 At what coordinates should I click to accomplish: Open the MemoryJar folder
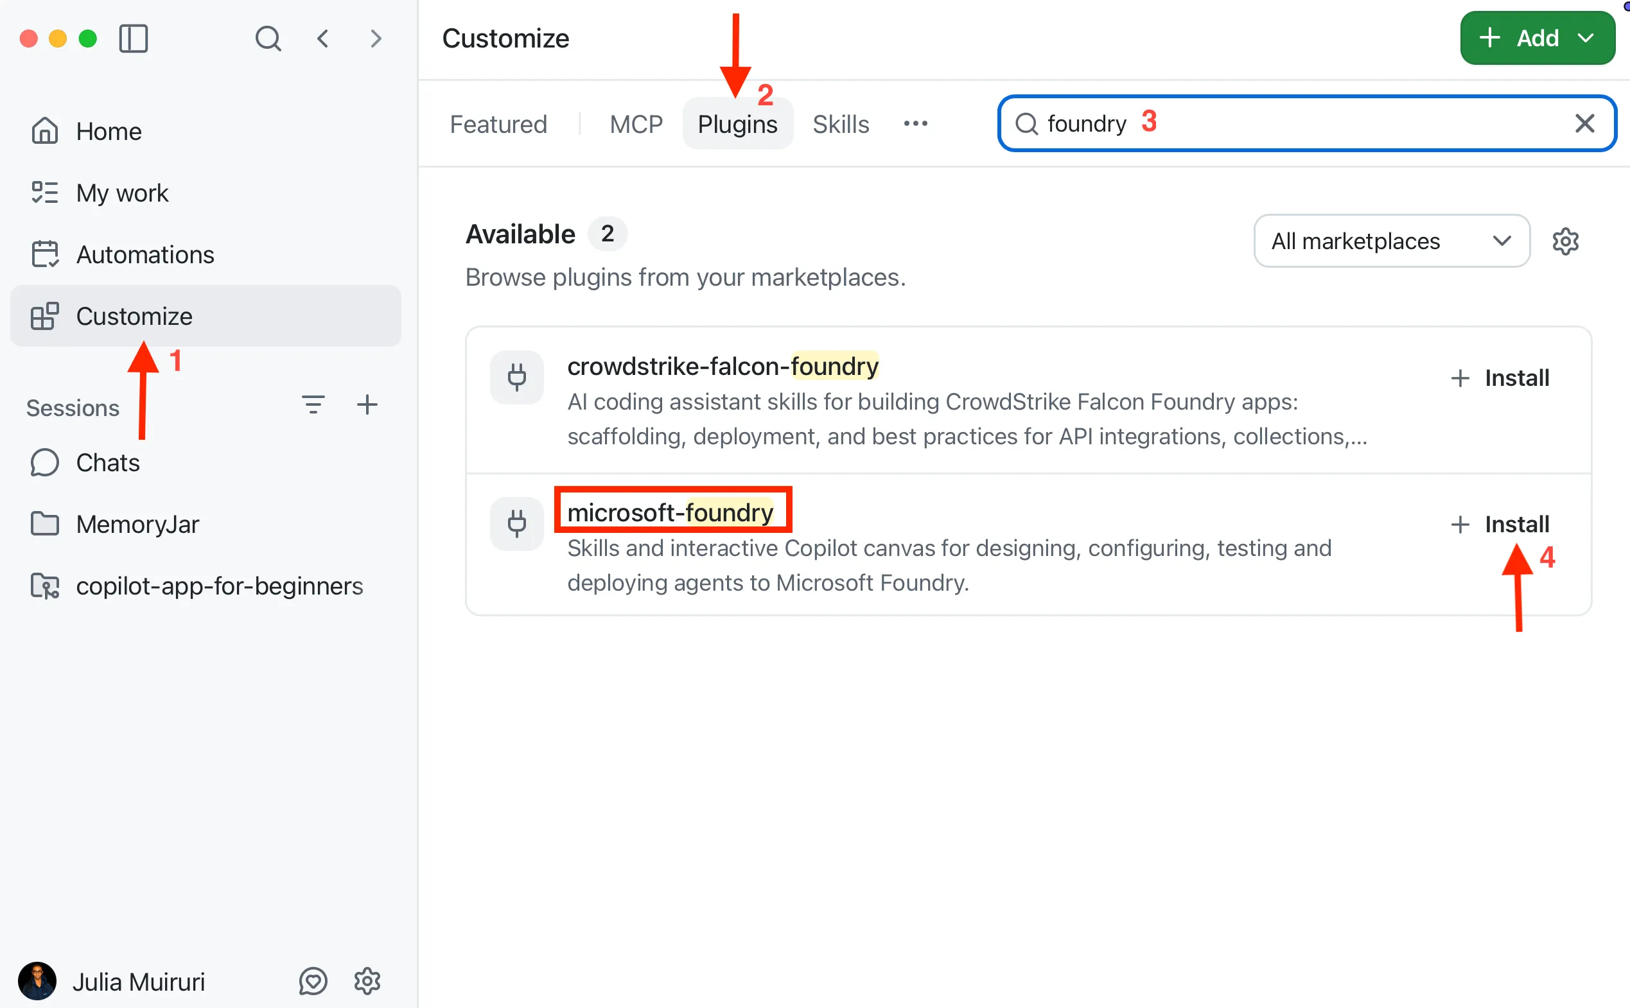pos(206,525)
